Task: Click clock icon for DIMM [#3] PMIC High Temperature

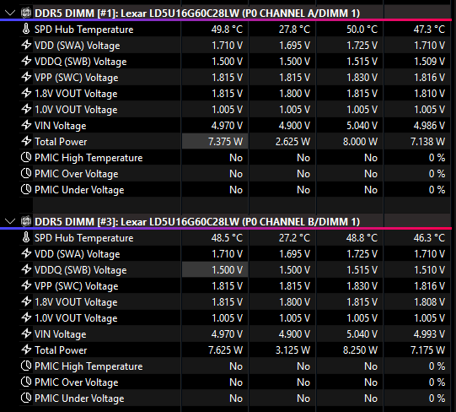Action: pyautogui.click(x=26, y=366)
